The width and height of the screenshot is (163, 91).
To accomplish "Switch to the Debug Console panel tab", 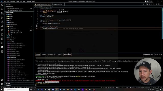I will coord(67,54).
